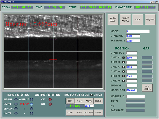The width and height of the screenshot is (159, 119).
Task: Click the RESET button
Action: (98, 113)
